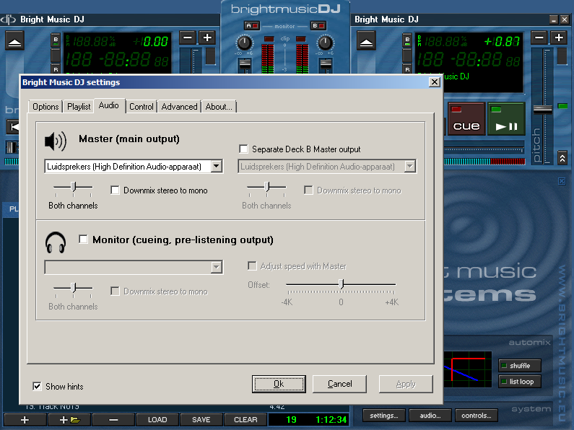Click LOAD playlist button

tap(157, 420)
